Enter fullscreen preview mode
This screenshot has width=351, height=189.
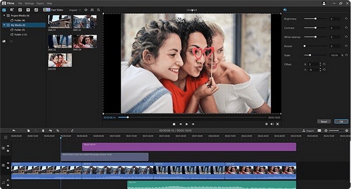(278, 124)
